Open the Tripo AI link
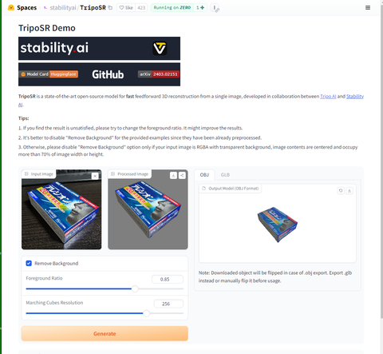Screen dimensions: 383x354 [x=328, y=97]
